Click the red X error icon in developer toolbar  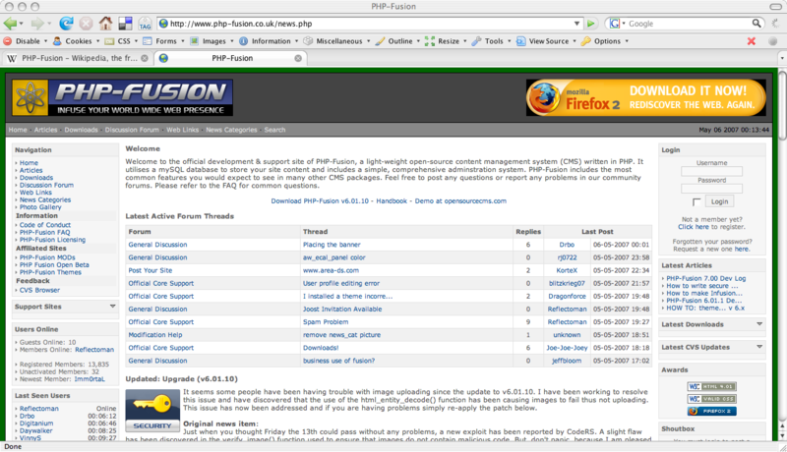coord(752,41)
